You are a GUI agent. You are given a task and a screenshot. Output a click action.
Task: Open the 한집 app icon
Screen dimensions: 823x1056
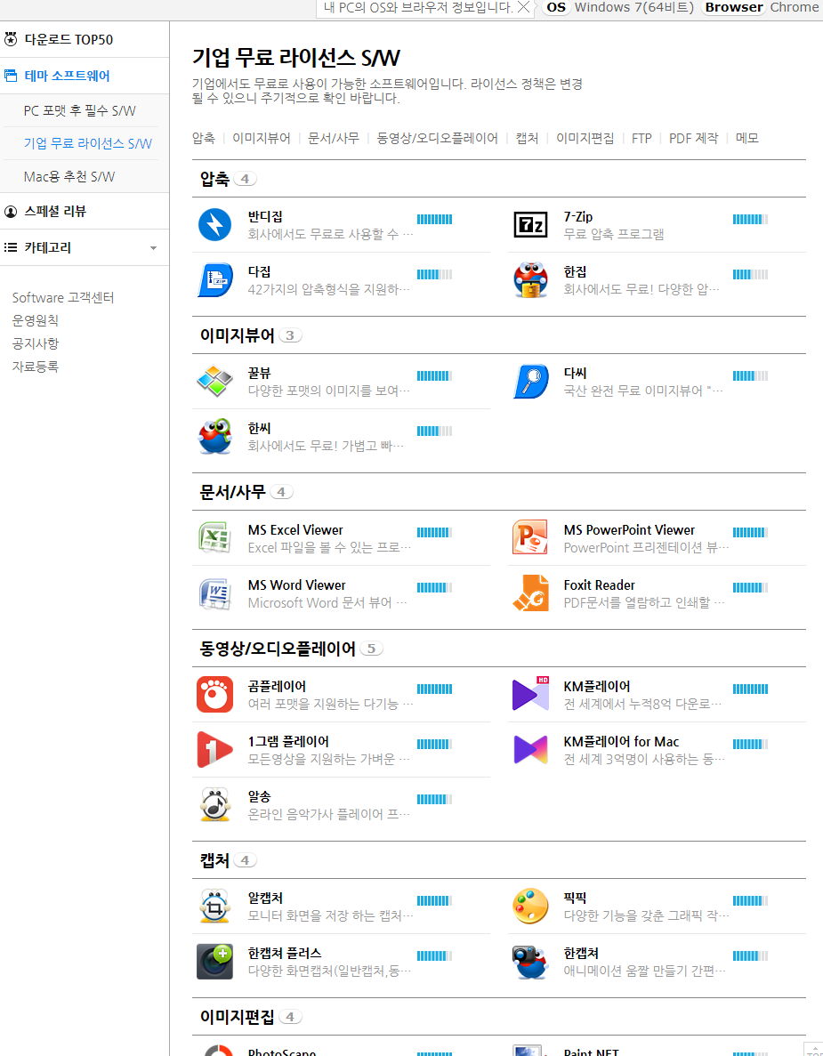click(530, 280)
